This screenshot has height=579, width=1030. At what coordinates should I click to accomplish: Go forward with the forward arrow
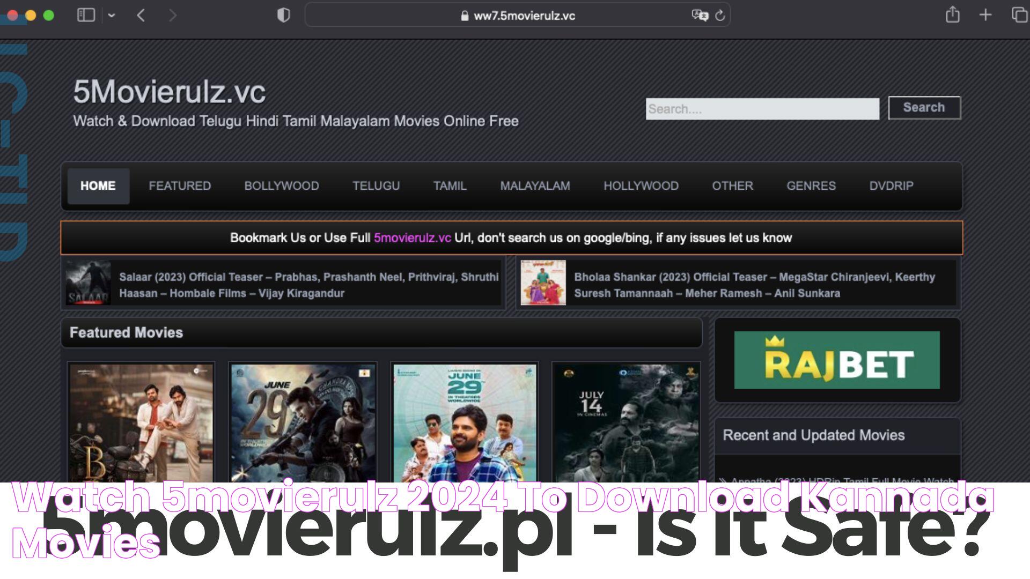click(x=172, y=15)
